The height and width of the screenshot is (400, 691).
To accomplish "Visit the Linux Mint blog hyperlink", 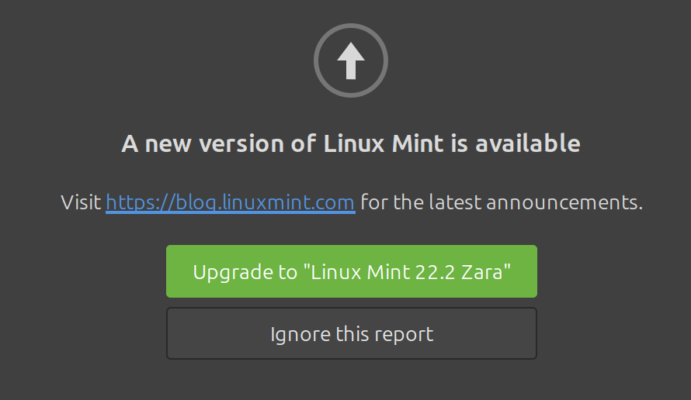I will [x=230, y=203].
